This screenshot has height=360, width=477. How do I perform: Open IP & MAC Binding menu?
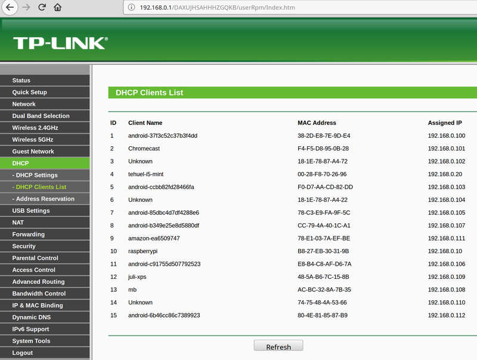tap(45, 306)
